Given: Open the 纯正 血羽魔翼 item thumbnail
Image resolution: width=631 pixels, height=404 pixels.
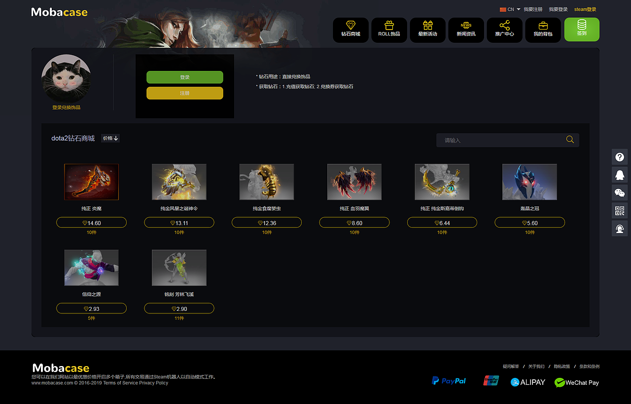Looking at the screenshot, I should click(x=354, y=182).
